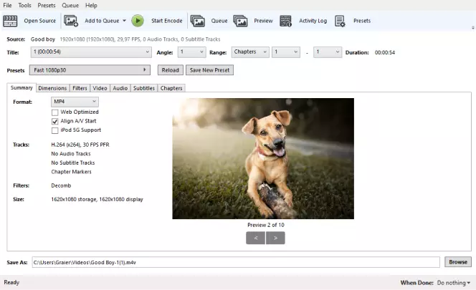This screenshot has height=290, width=476.
Task: Go to the previous preview image
Action: pyautogui.click(x=256, y=238)
